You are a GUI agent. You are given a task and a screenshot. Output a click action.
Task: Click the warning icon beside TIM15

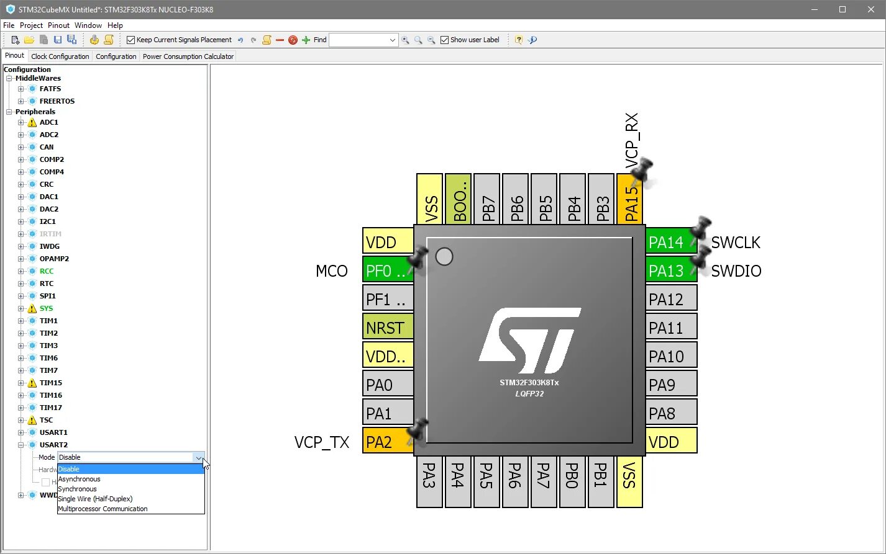[x=32, y=383]
